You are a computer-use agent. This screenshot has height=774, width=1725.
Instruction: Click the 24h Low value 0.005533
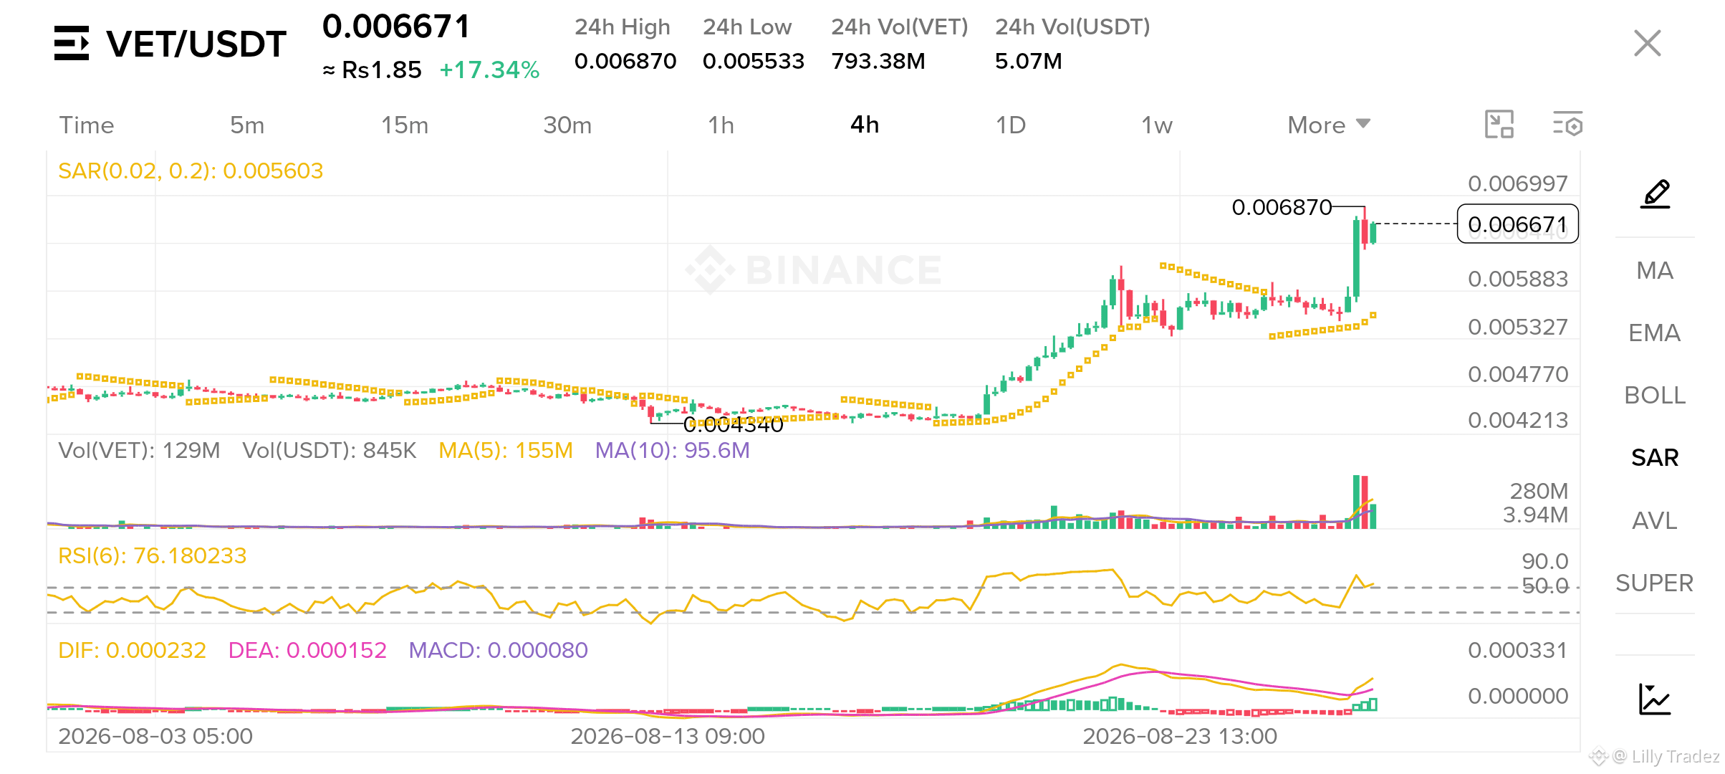point(754,61)
